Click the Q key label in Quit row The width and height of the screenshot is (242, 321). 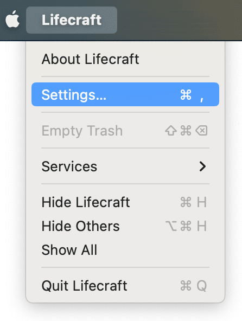pos(202,286)
